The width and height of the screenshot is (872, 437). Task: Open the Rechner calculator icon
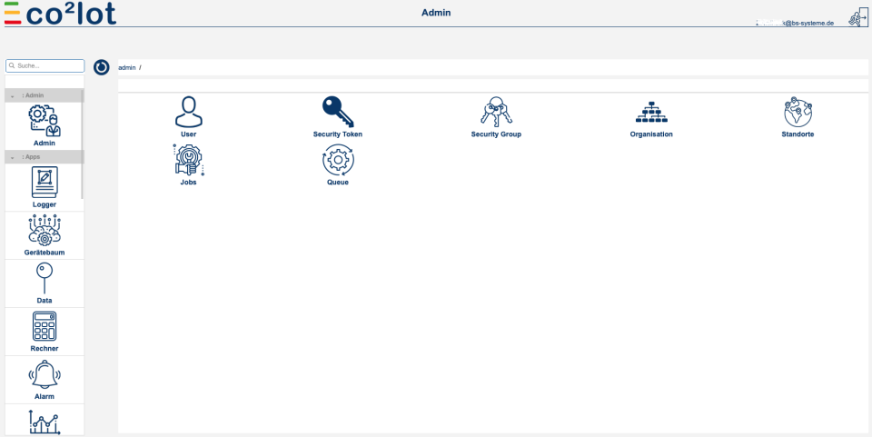(45, 326)
